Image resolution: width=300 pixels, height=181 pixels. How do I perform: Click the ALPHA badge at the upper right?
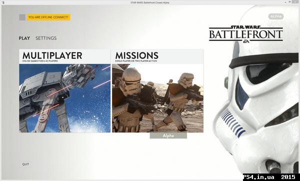click(x=276, y=16)
